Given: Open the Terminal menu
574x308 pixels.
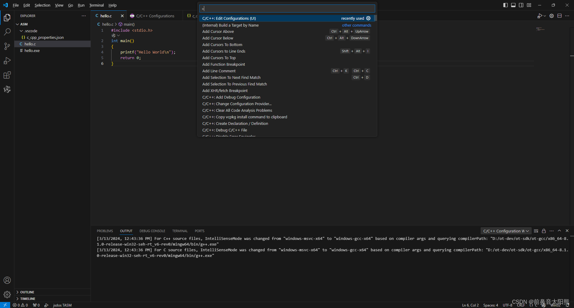Looking at the screenshot, I should point(96,5).
